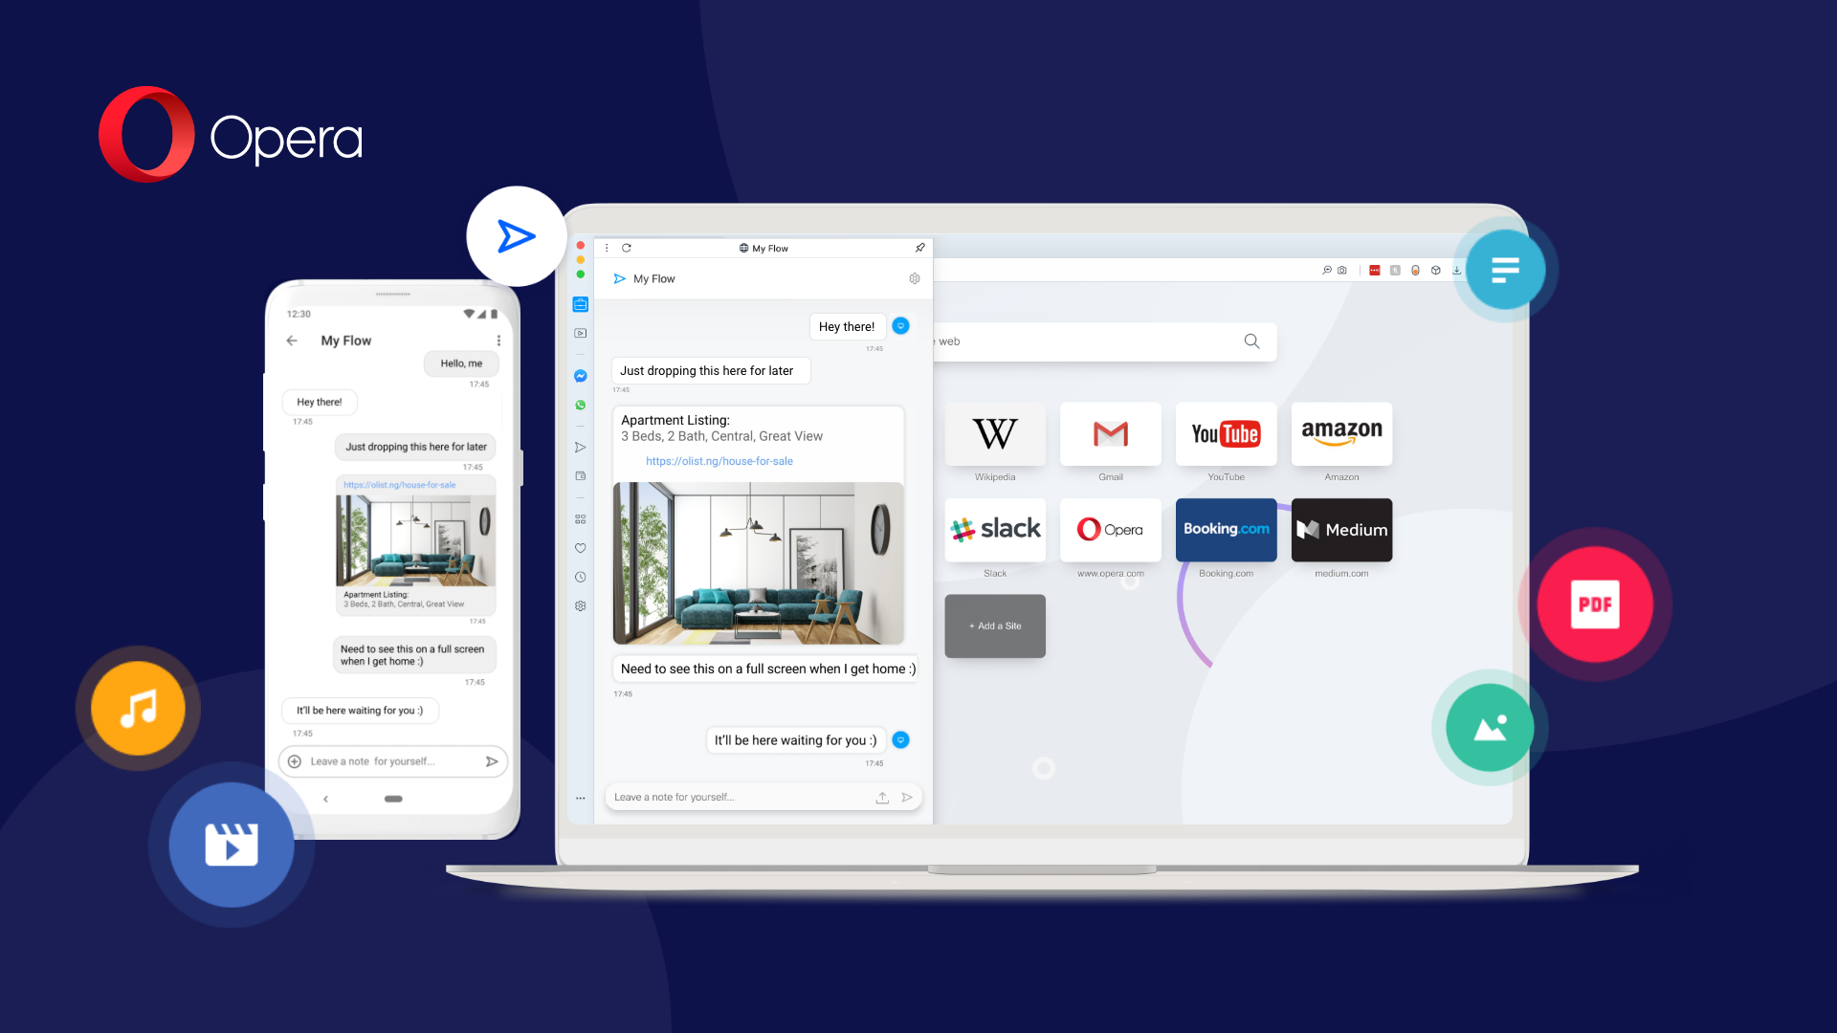Pin the My Flow sidebar panel

pos(919,248)
